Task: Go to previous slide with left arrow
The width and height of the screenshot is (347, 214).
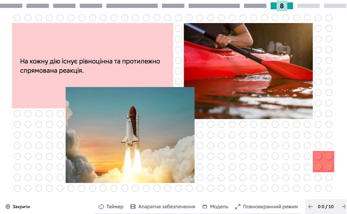Action: [x=310, y=207]
